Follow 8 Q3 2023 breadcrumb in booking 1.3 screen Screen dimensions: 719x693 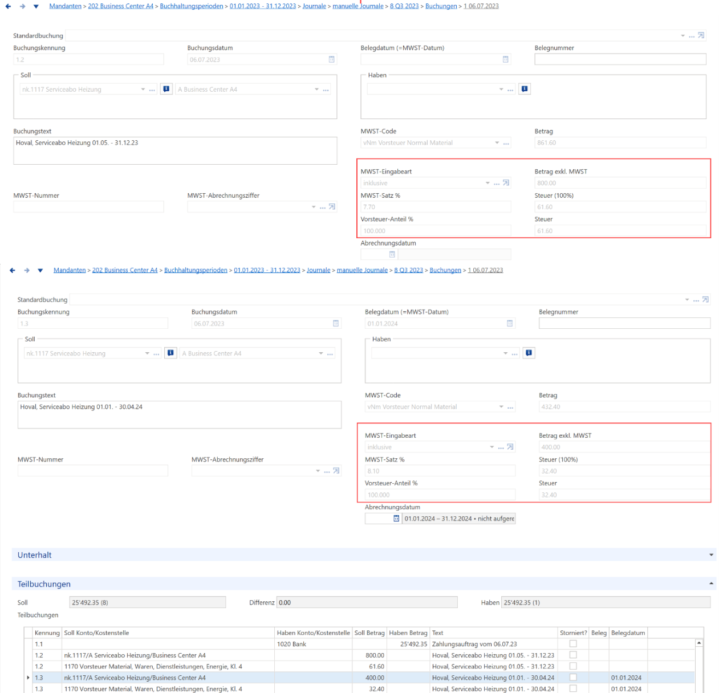point(409,270)
